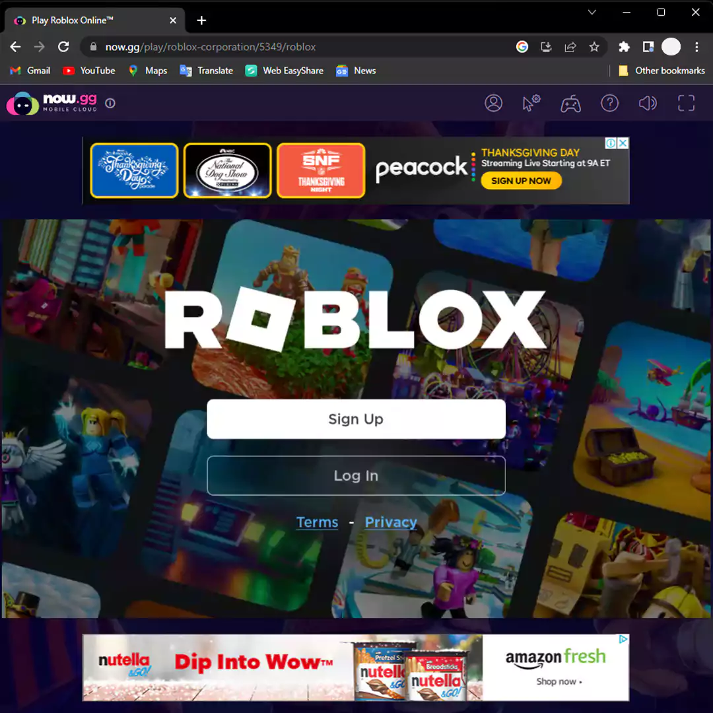Open the Privacy link
Screen dimensions: 713x713
[x=391, y=522]
